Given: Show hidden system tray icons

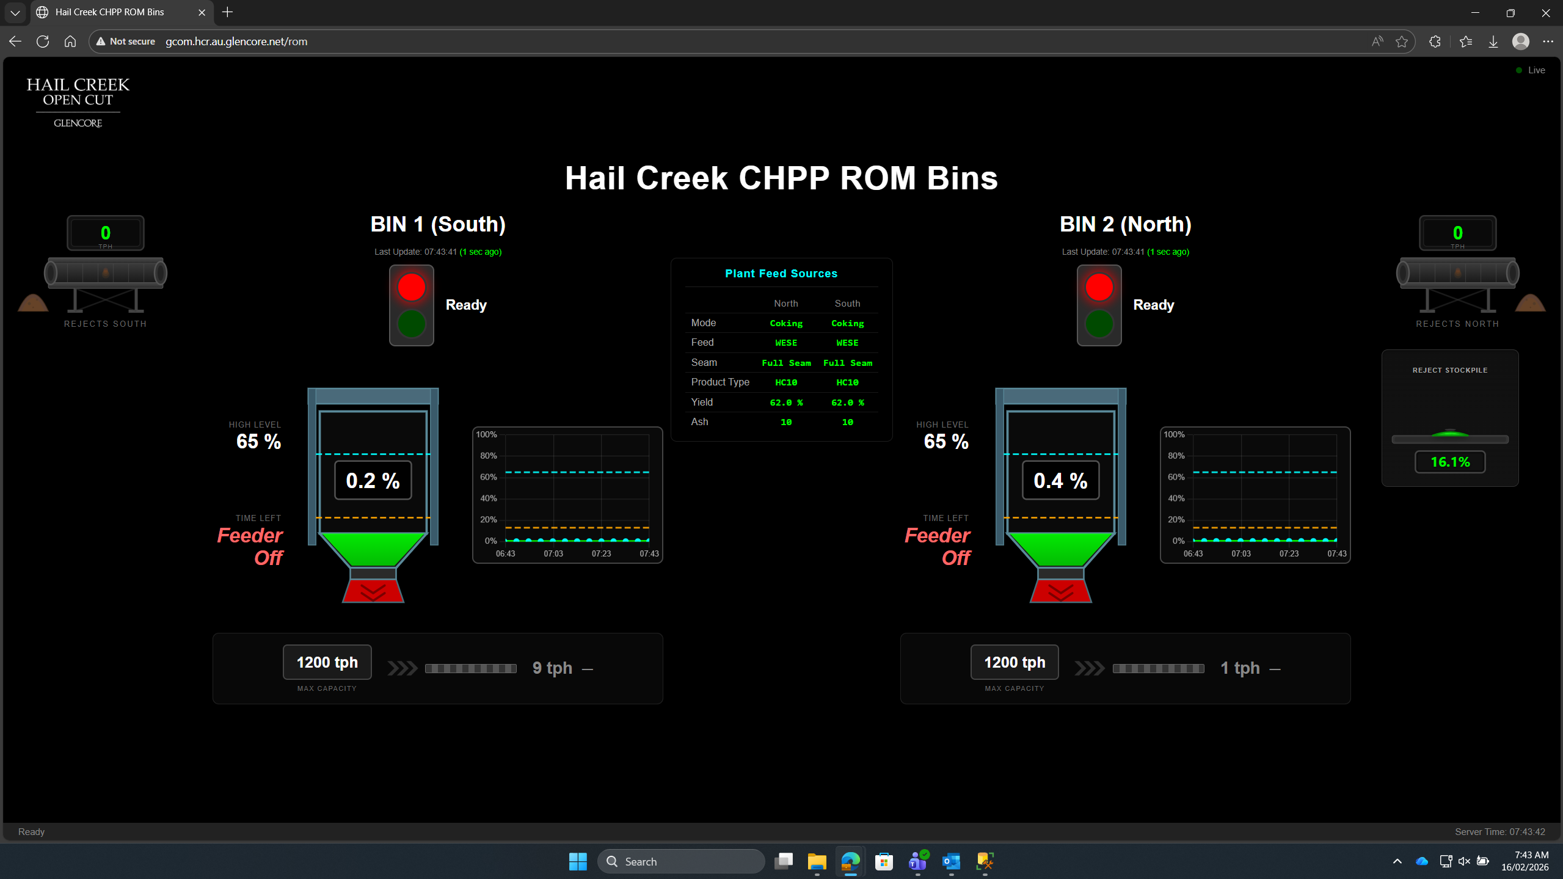Looking at the screenshot, I should pyautogui.click(x=1397, y=861).
